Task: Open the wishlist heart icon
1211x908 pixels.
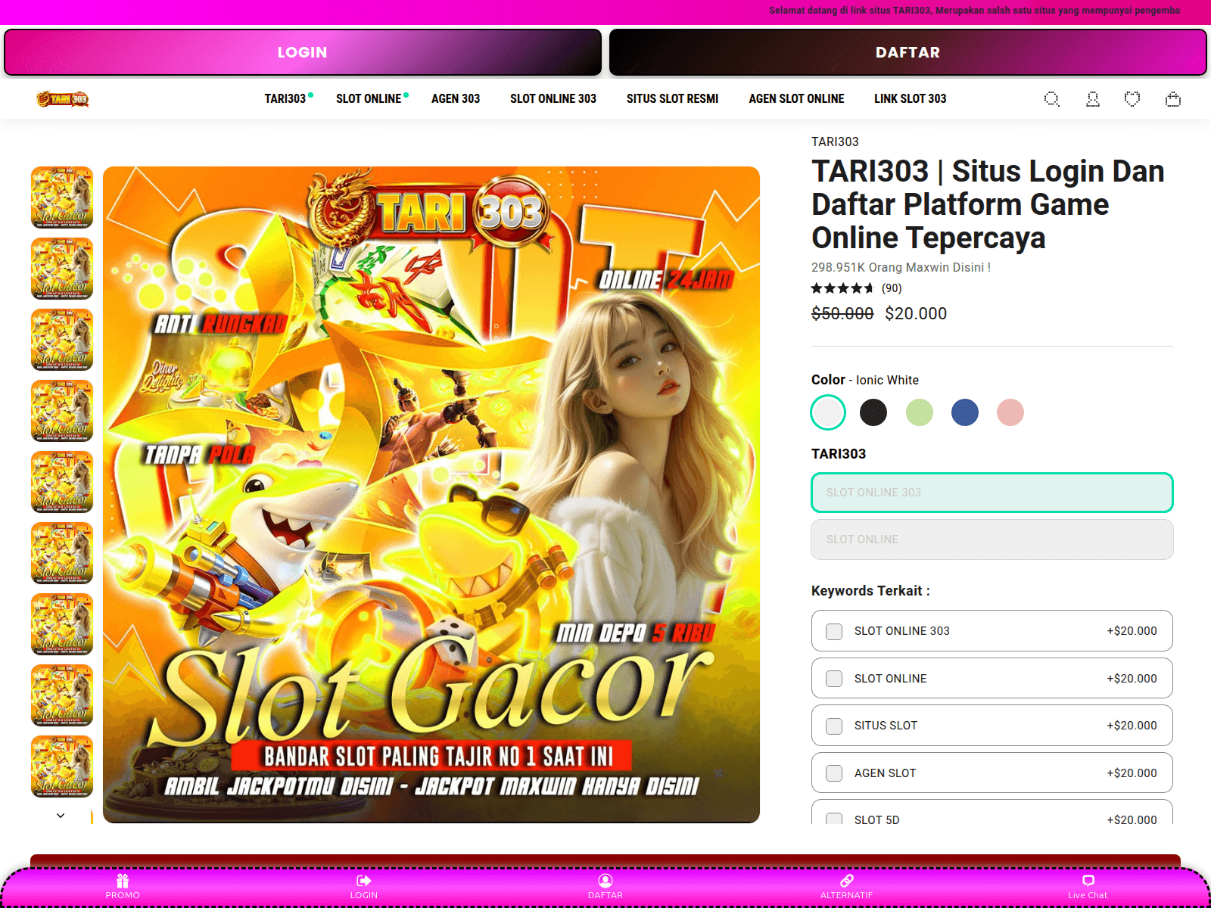Action: pos(1132,99)
